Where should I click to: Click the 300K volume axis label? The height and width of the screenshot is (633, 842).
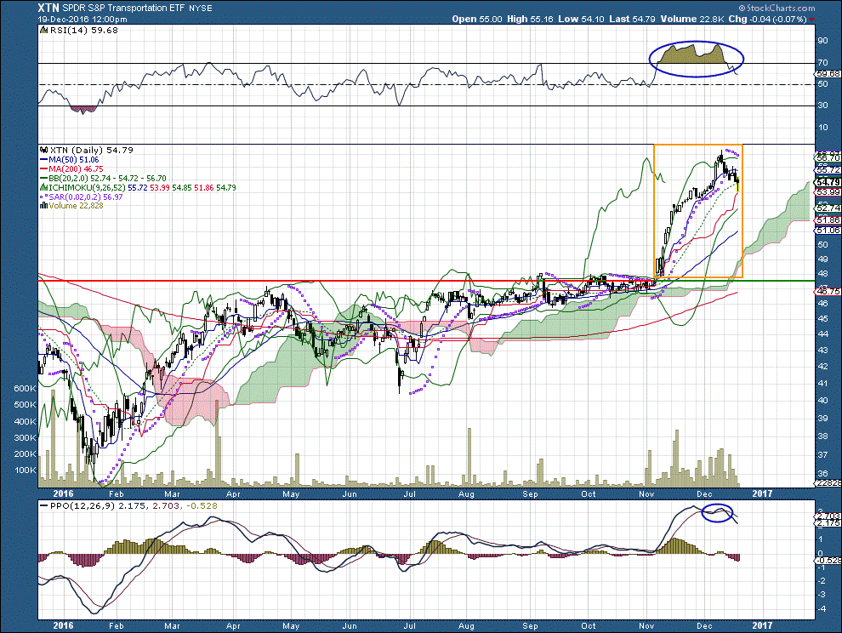[x=26, y=438]
